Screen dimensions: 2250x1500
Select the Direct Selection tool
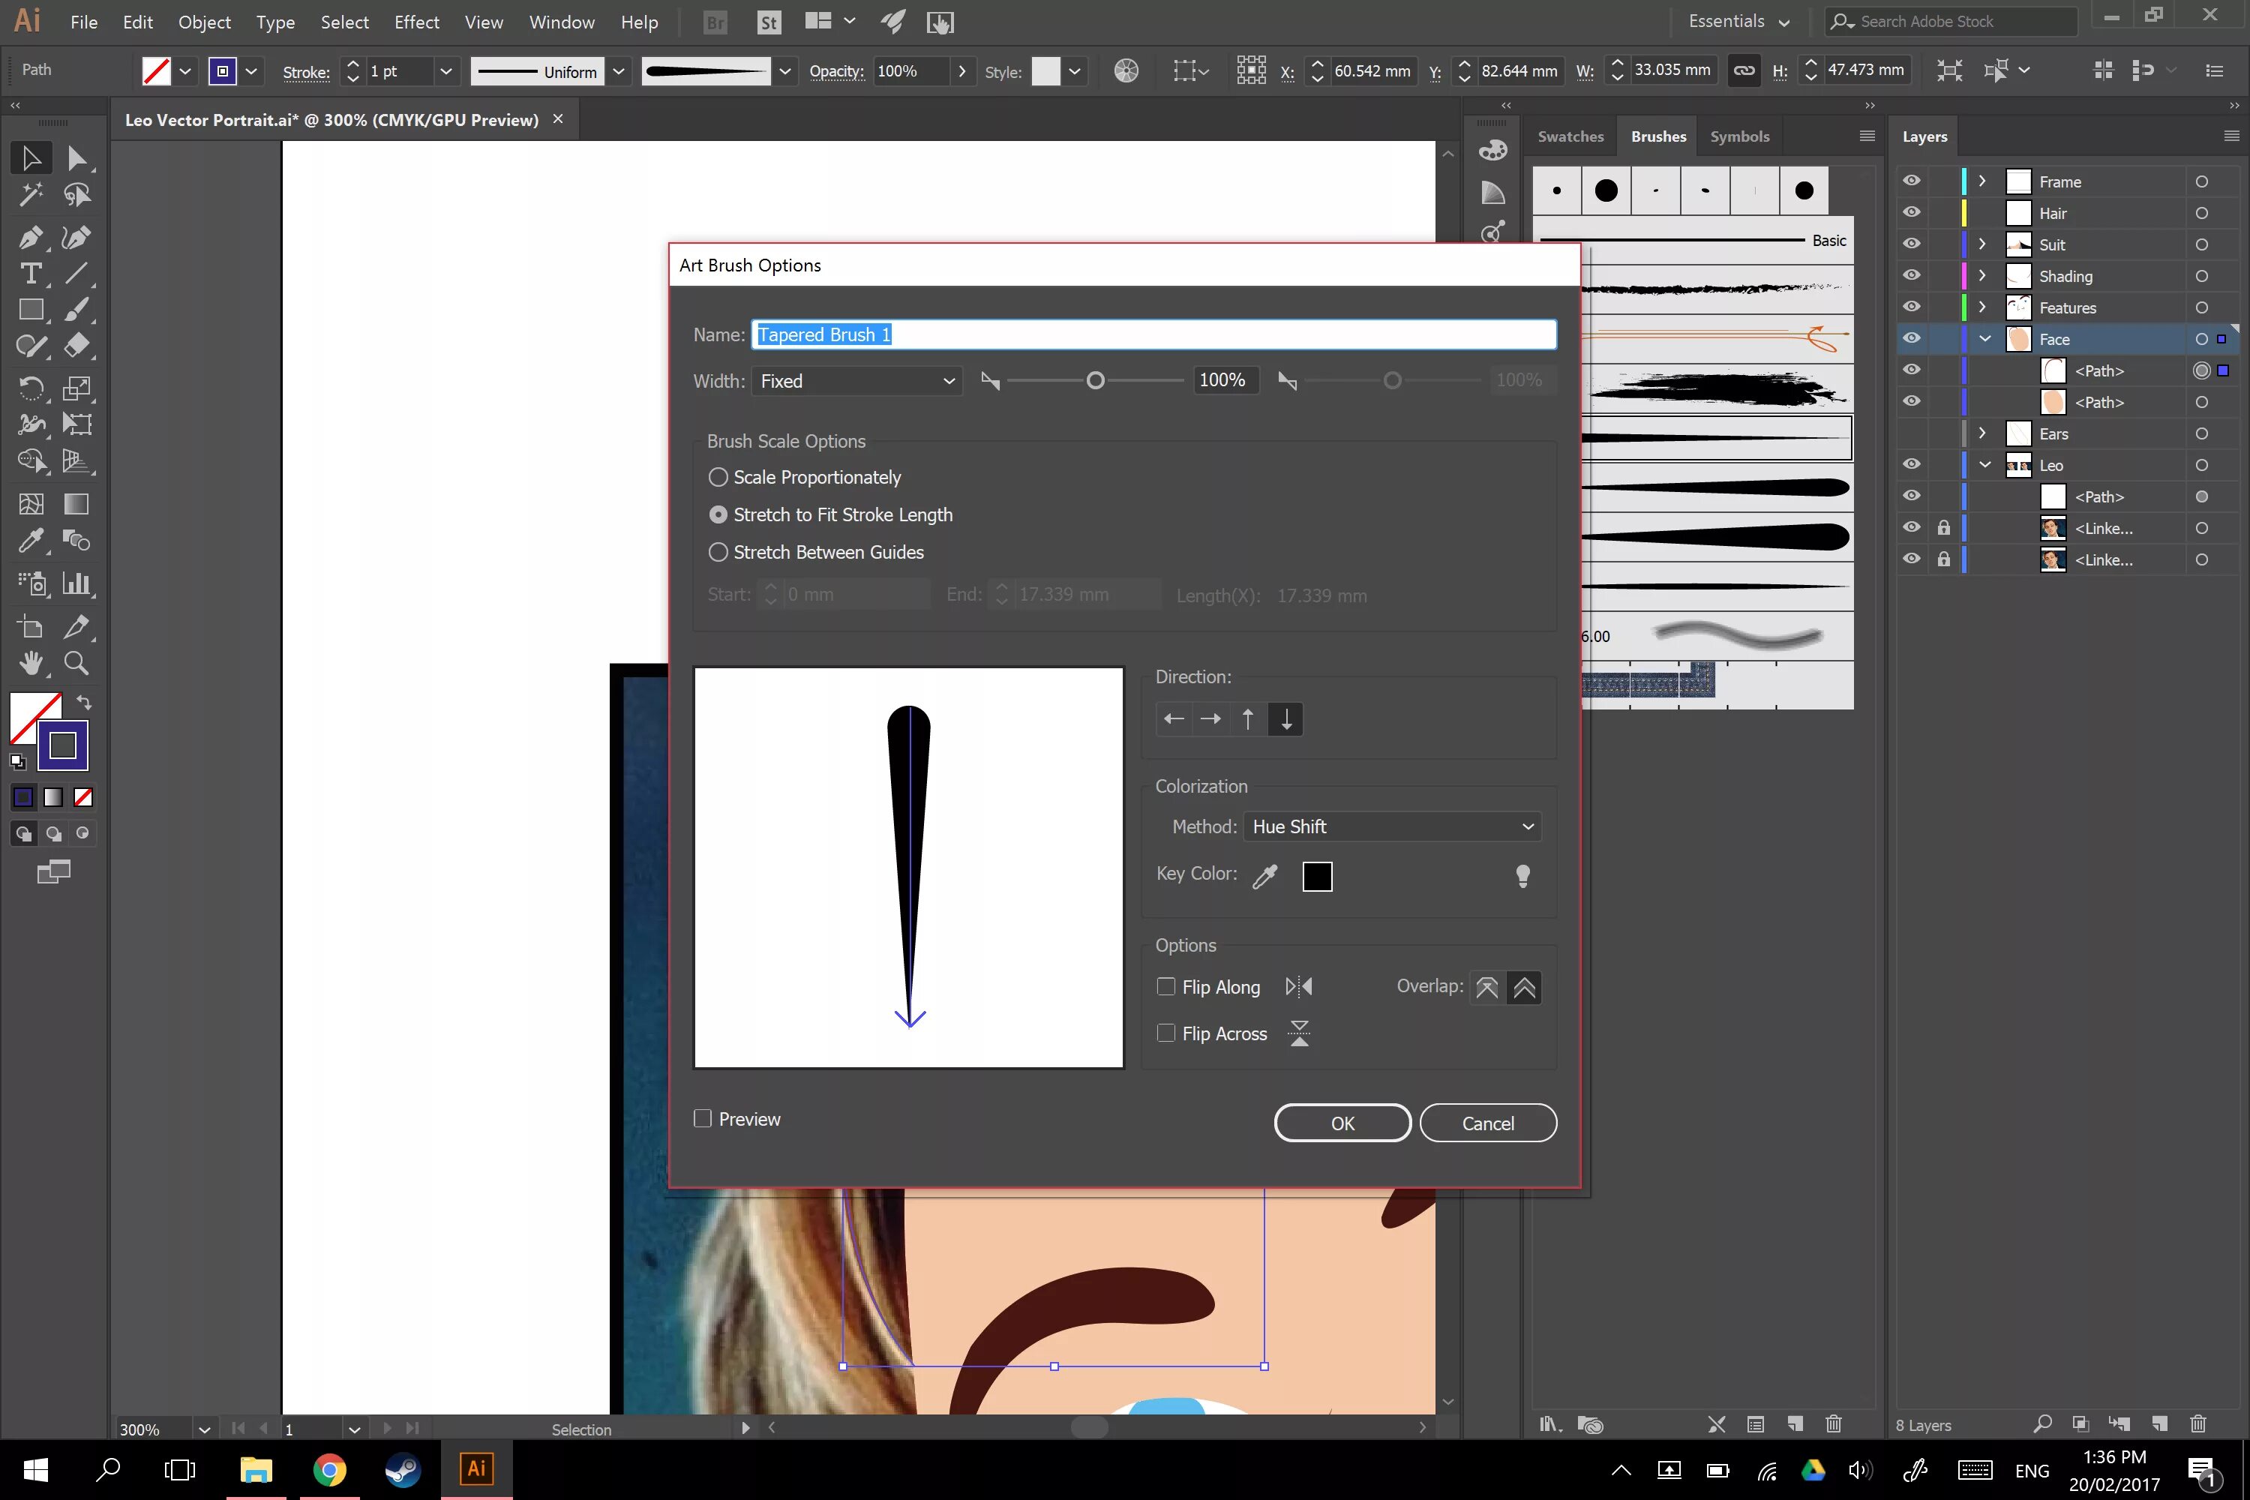(x=76, y=157)
